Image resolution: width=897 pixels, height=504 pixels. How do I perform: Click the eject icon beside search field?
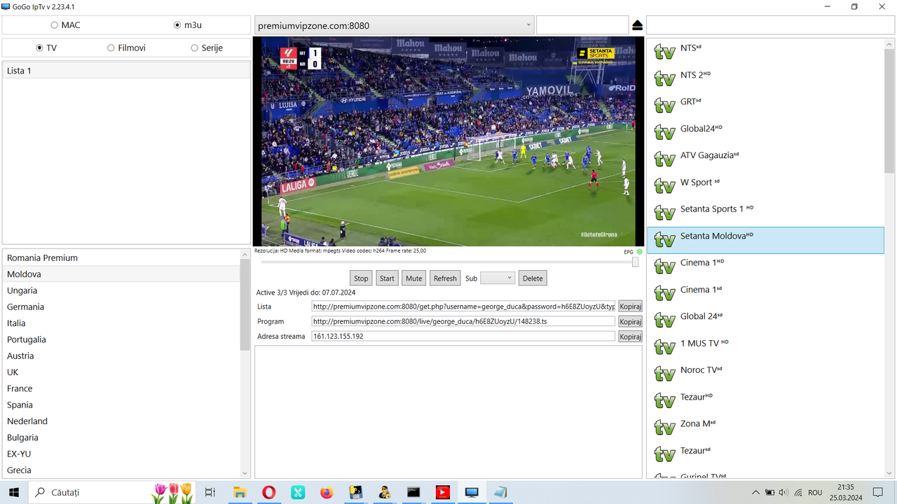(x=637, y=26)
